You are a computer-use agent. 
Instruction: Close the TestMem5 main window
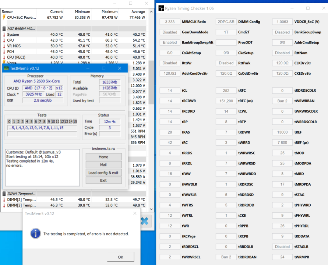coord(119,68)
